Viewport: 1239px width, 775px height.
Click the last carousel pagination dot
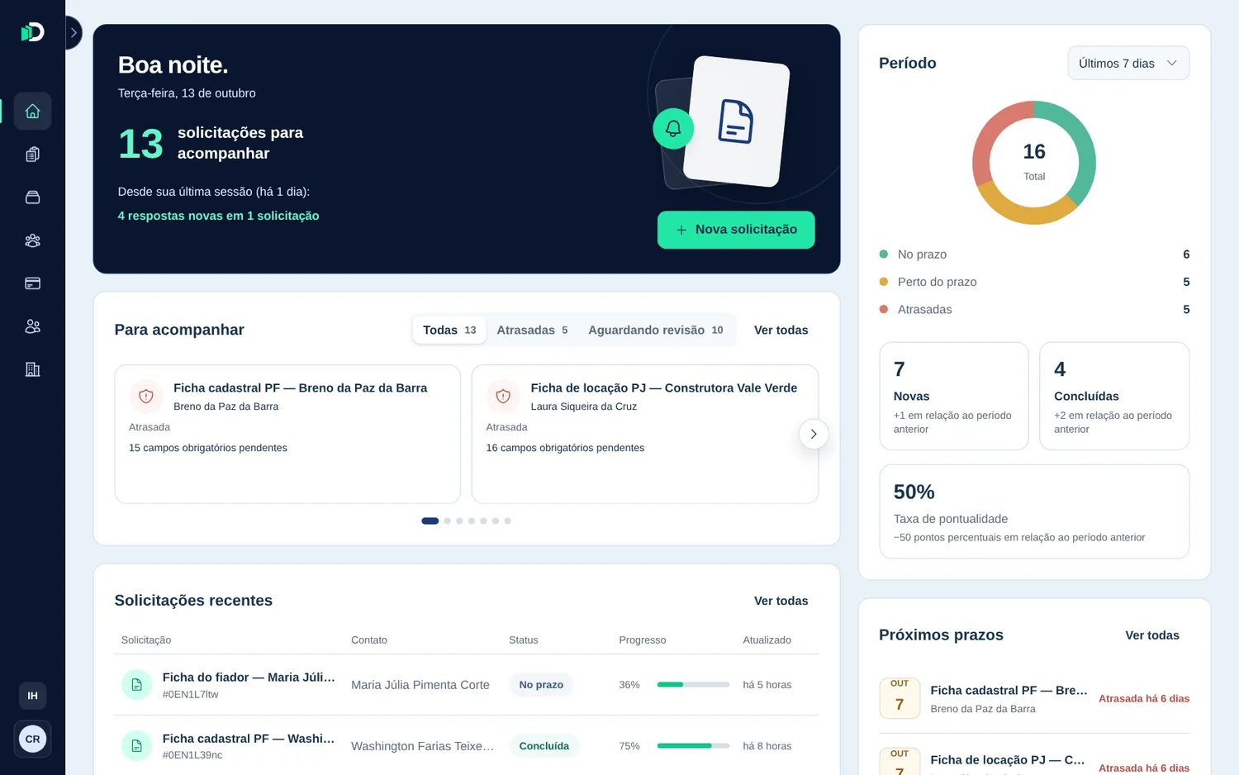pyautogui.click(x=507, y=521)
